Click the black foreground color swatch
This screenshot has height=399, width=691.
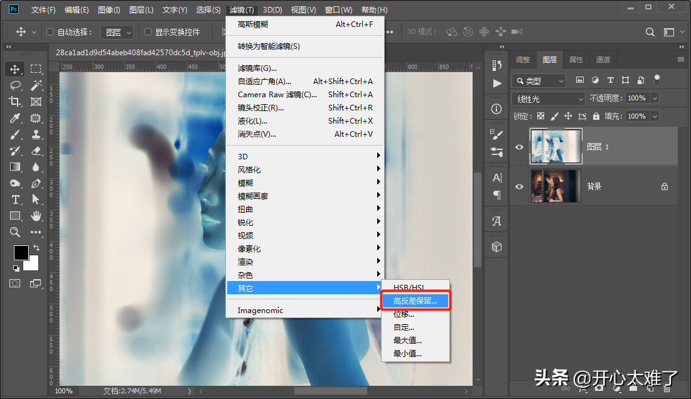point(21,252)
